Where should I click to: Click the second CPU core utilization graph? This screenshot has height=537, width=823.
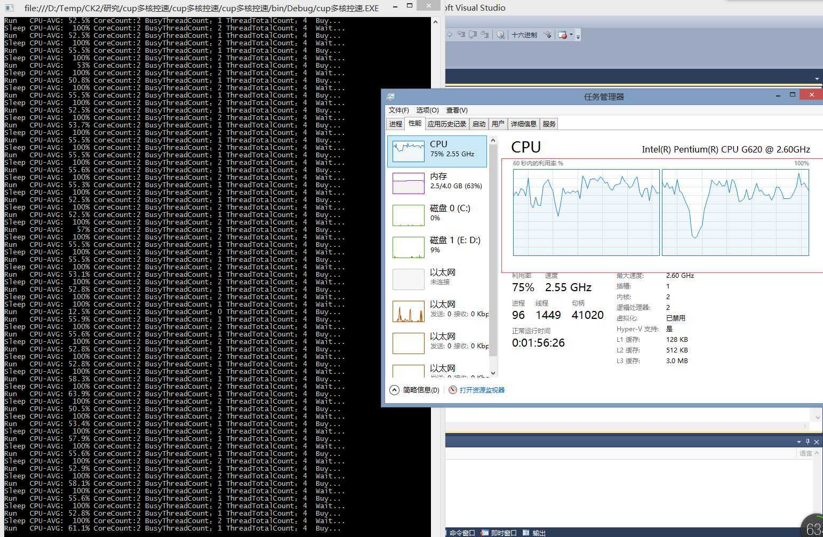(x=736, y=212)
